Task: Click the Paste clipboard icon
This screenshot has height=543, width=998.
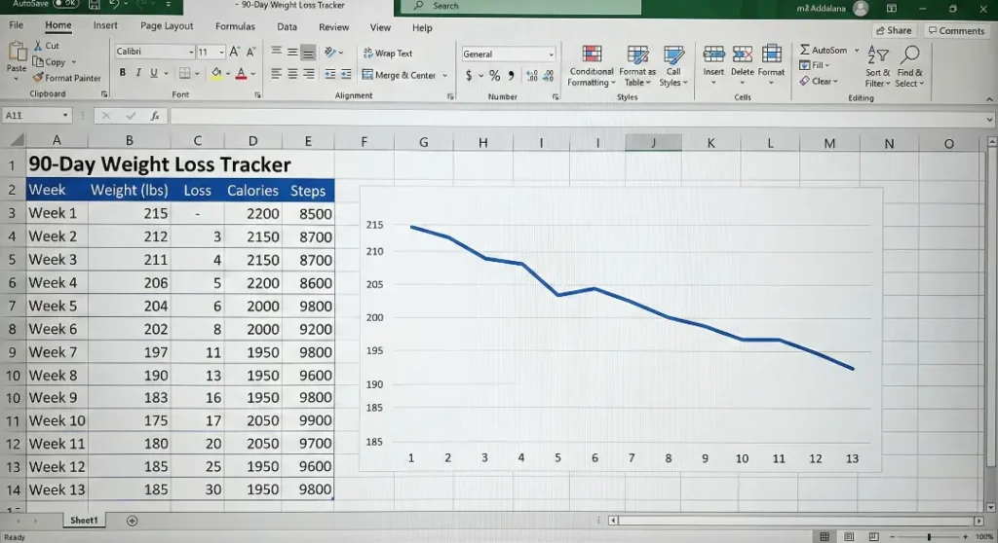Action: coord(17,53)
